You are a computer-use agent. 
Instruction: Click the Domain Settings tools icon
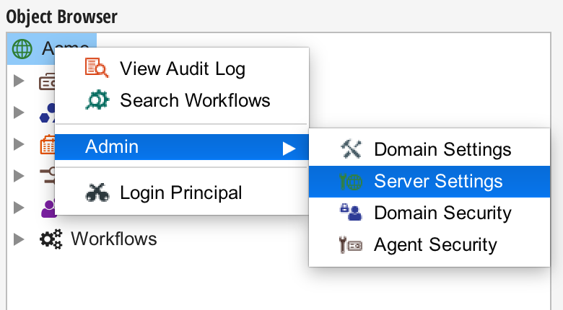(x=351, y=149)
